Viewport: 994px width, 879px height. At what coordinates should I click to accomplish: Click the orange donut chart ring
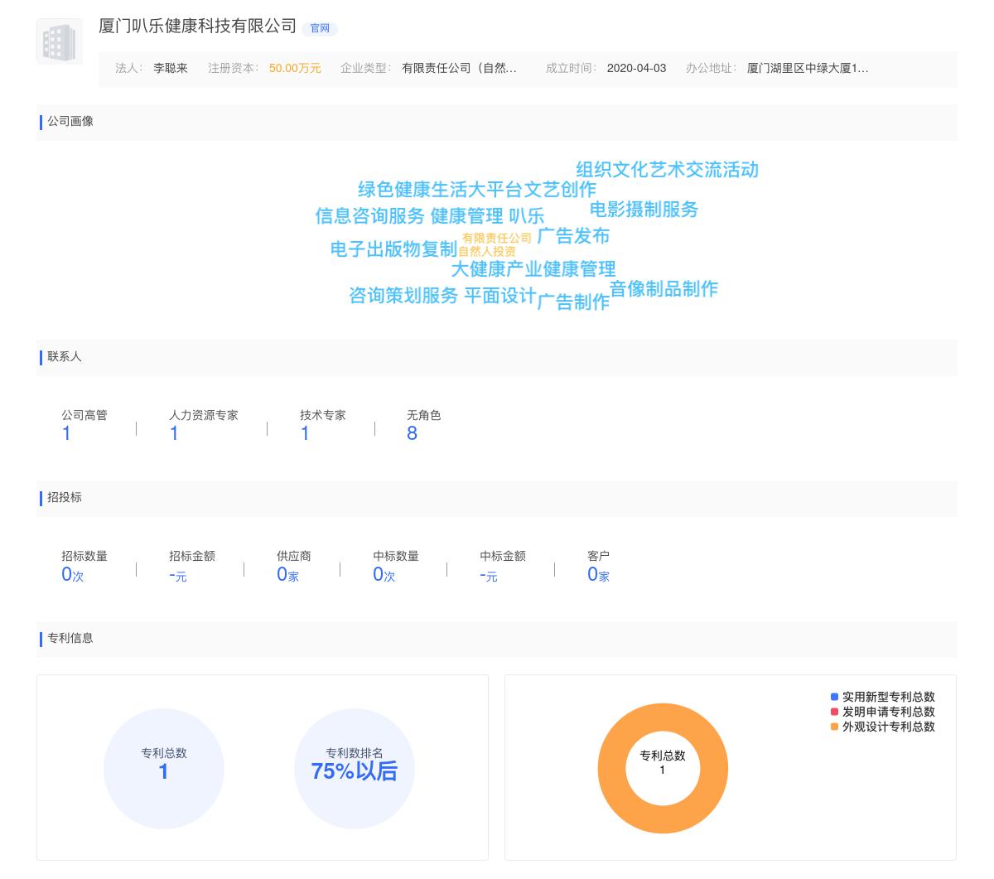click(611, 769)
